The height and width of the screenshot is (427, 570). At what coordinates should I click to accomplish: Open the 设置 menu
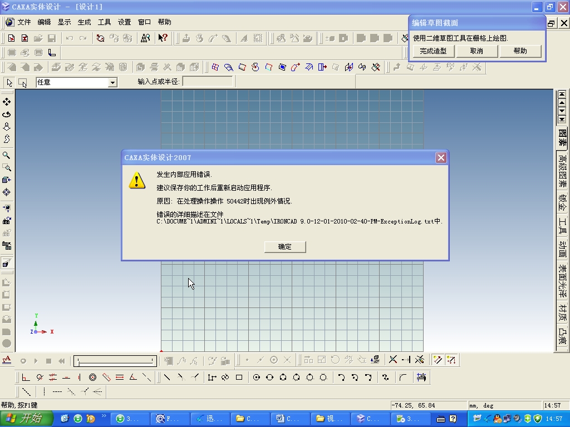[x=124, y=22]
